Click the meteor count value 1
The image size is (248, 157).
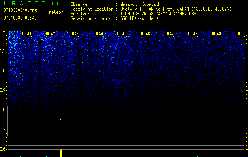coord(56,18)
